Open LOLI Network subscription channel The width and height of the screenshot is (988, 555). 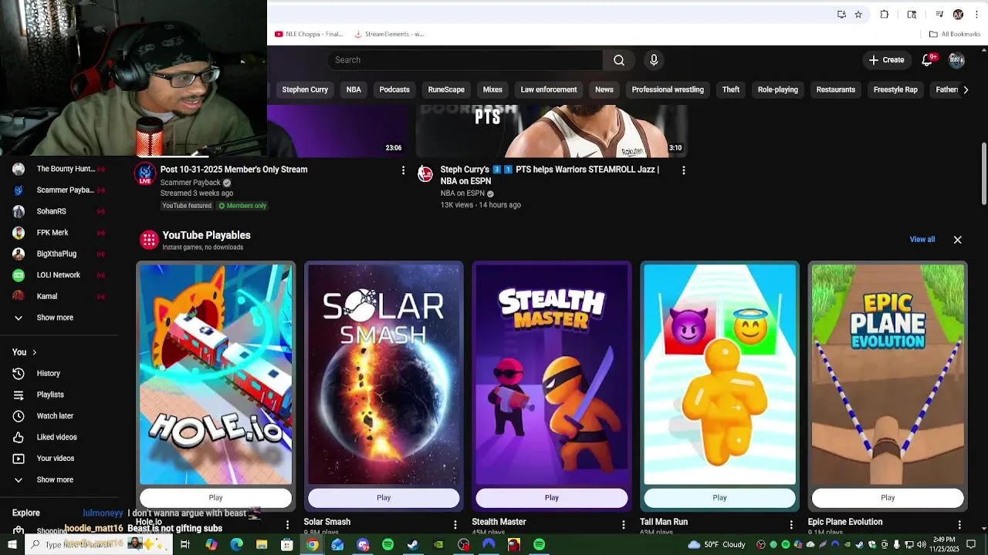[59, 275]
